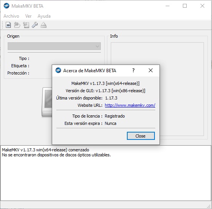This screenshot has width=212, height=209.
Task: Click the 'Etiqueta :' label
Action: point(20,66)
